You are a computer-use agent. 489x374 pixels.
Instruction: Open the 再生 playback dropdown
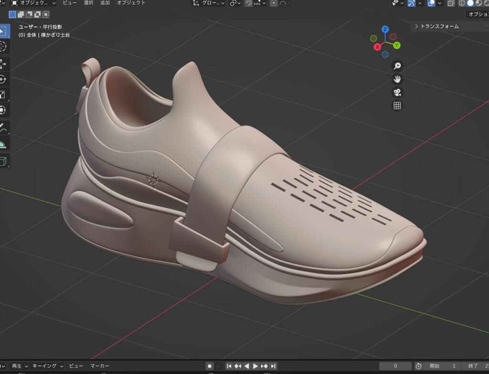click(19, 366)
